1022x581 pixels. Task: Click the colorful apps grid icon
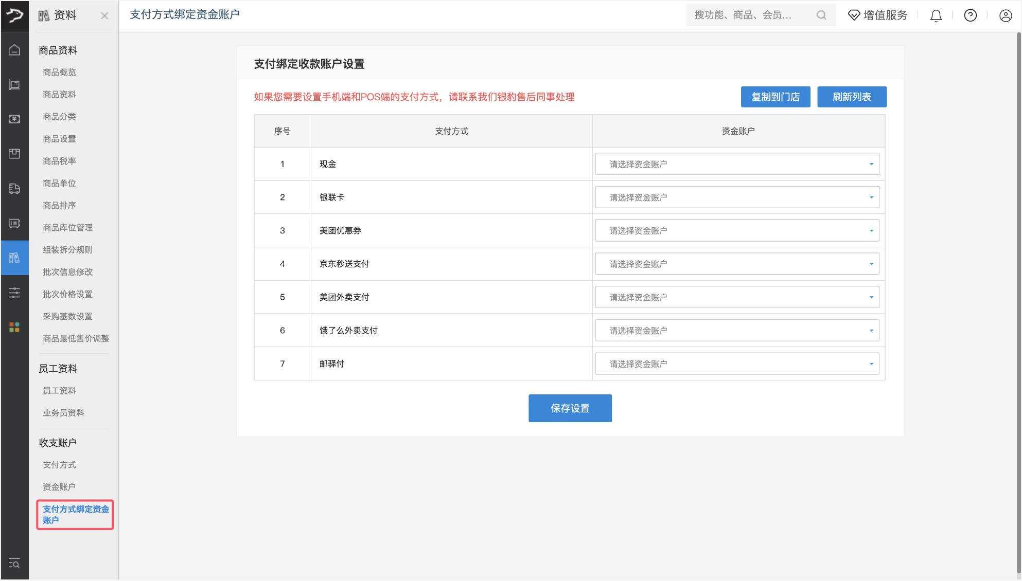coord(14,327)
